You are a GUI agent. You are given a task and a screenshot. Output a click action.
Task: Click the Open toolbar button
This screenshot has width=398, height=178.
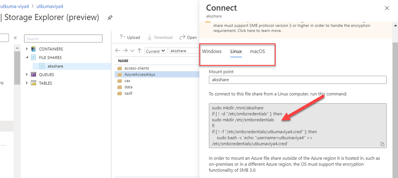[188, 37]
